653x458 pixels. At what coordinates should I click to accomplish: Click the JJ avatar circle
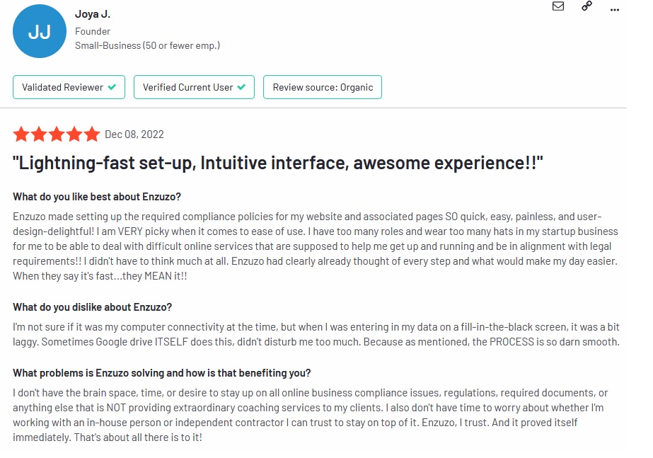pos(39,32)
